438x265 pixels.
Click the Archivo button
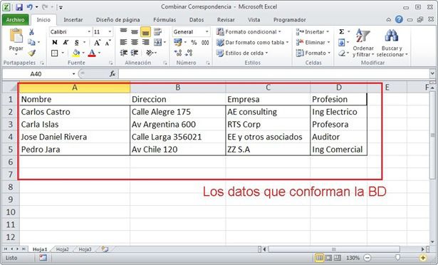click(x=16, y=20)
